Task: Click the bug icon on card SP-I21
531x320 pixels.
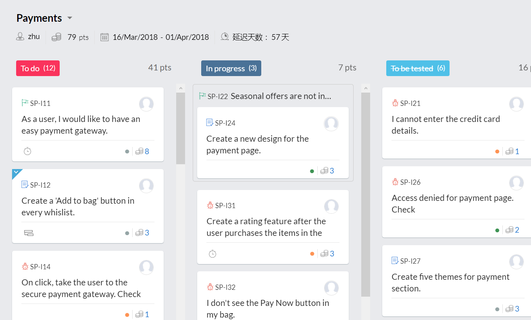Action: pos(395,103)
